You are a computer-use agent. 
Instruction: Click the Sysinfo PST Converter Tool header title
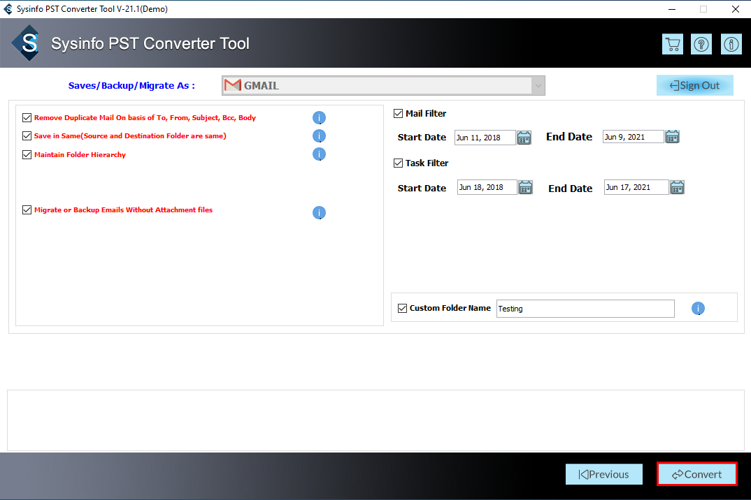click(x=150, y=43)
